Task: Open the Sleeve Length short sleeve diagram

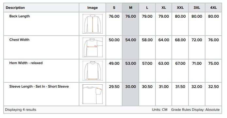Action: [92, 94]
